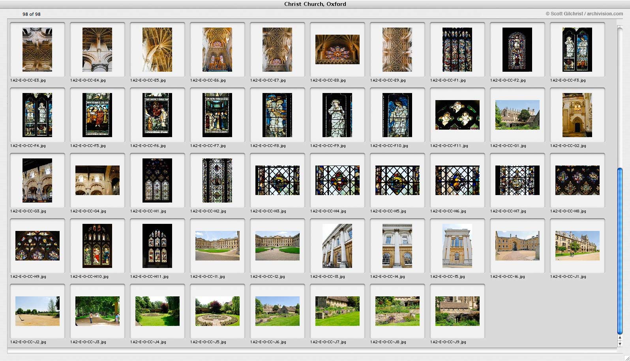Click filename label 1A2-E-0-CC-I2.jpg
The image size is (630, 361).
(x=268, y=277)
